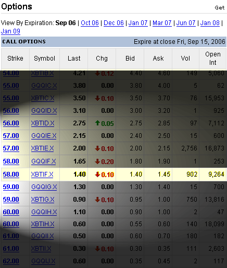227x268 pixels.
Task: Open the Mar 07 expiration link
Action: [x=162, y=23]
